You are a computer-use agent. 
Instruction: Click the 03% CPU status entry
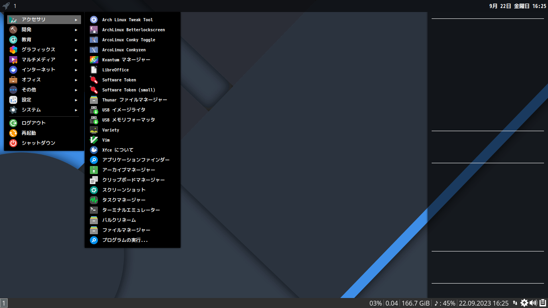(x=375, y=303)
